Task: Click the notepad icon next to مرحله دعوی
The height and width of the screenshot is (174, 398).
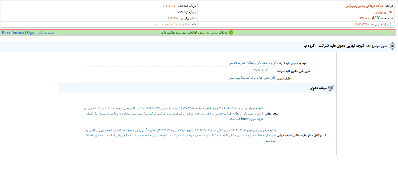Action: [x=331, y=88]
